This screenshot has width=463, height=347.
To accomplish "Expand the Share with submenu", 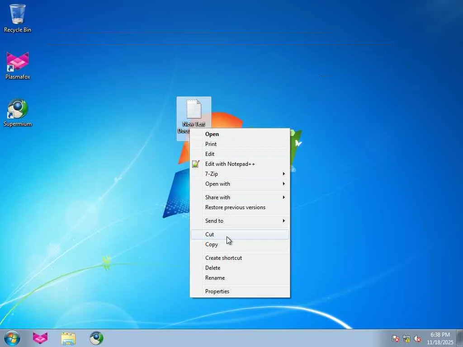I will tap(240, 197).
